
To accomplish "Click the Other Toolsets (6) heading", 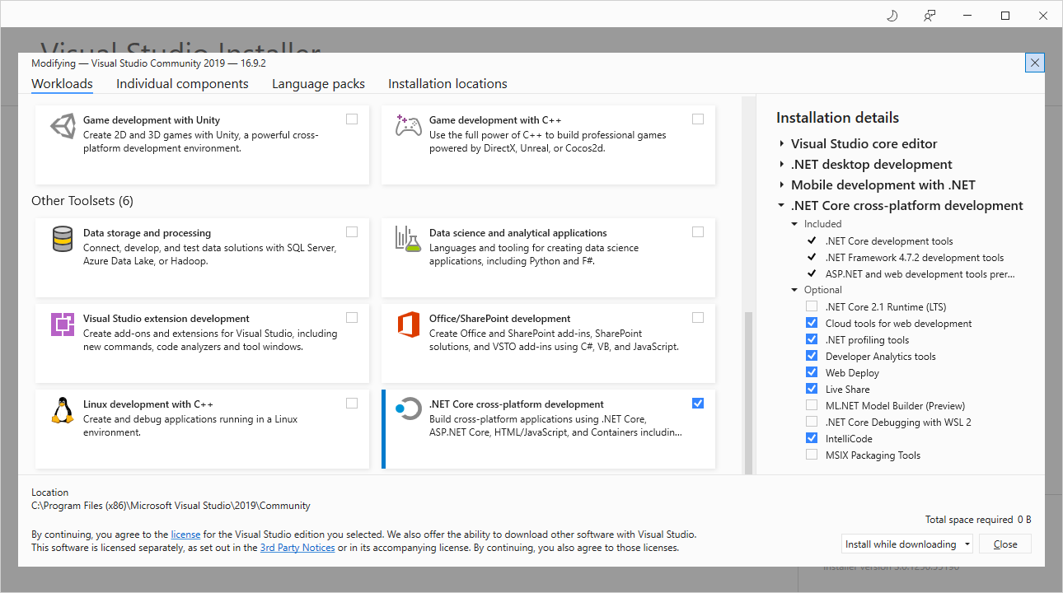I will click(82, 201).
